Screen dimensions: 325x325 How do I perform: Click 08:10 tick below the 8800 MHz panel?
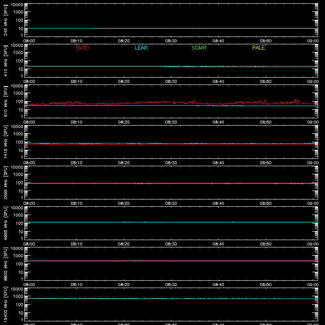(x=76, y=285)
